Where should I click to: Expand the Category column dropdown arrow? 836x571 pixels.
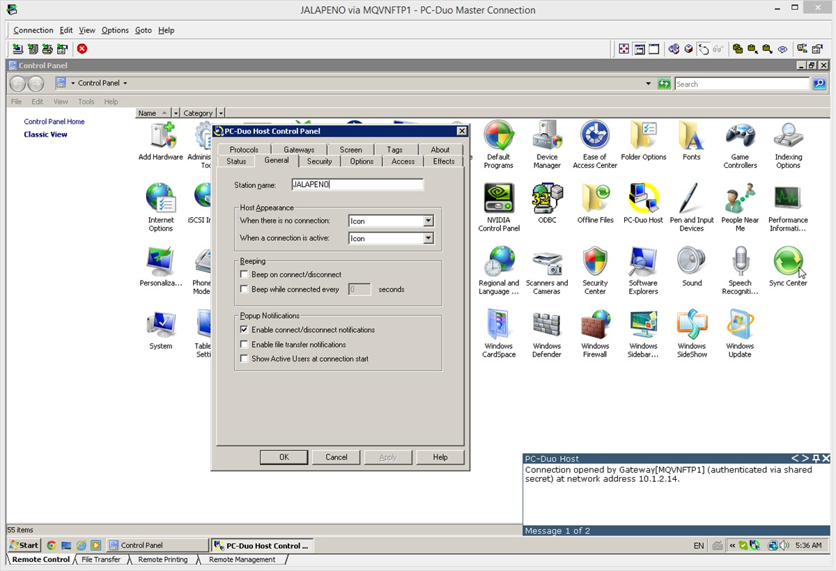coord(221,113)
